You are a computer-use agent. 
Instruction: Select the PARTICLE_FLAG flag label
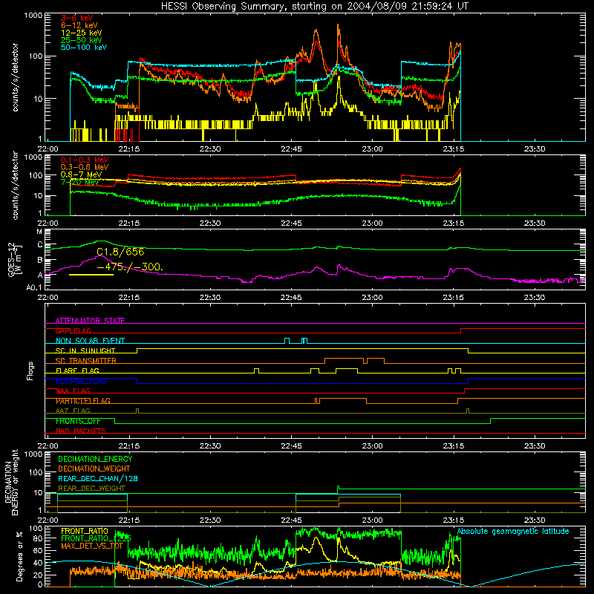click(x=83, y=401)
